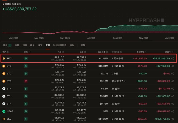Image resolution: width=178 pixels, height=123 pixels.
Task: Click the long badge on the ETH $9.76M row
Action: [x=26, y=104]
